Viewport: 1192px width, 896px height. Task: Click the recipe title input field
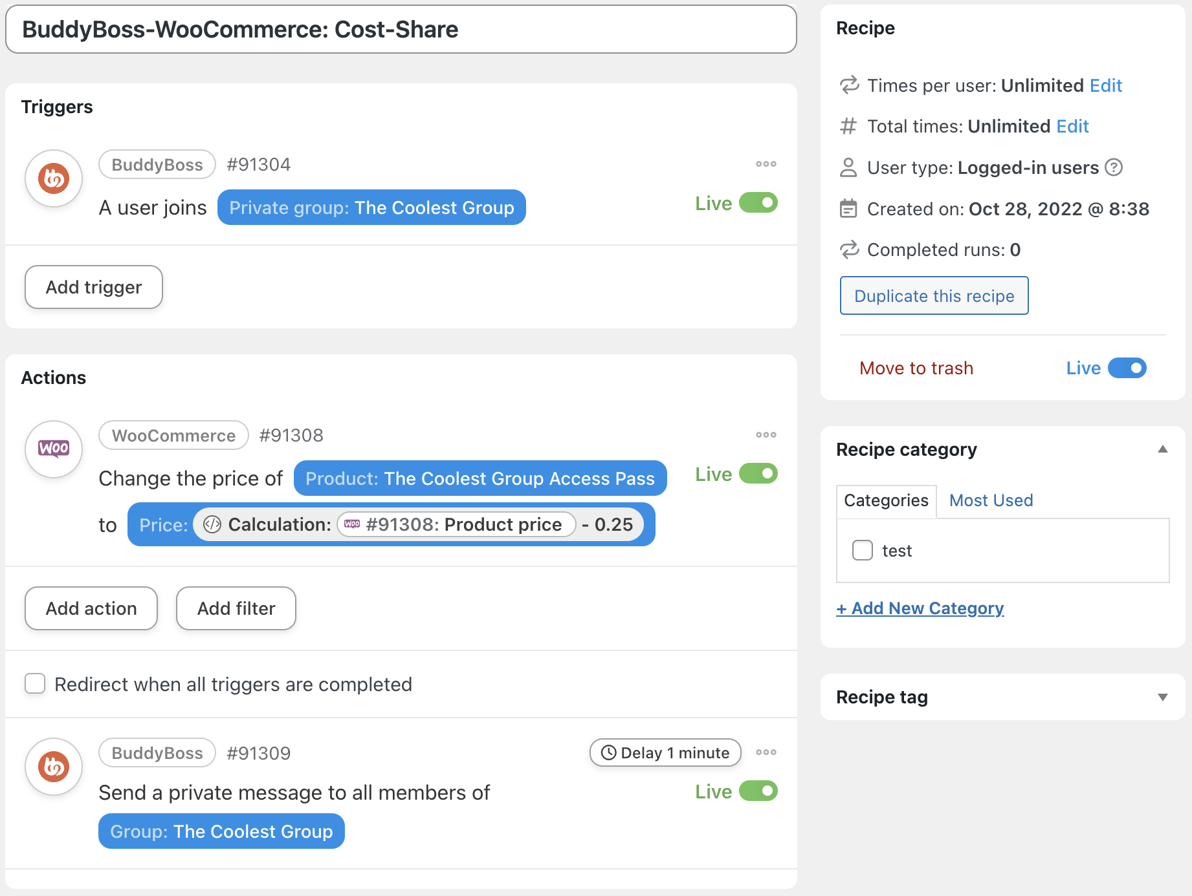click(401, 30)
